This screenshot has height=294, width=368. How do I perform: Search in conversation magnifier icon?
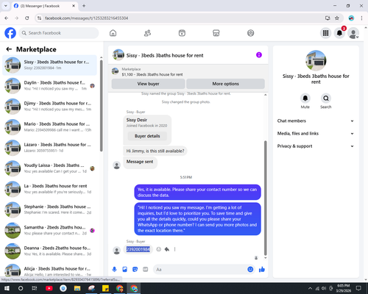point(326,98)
